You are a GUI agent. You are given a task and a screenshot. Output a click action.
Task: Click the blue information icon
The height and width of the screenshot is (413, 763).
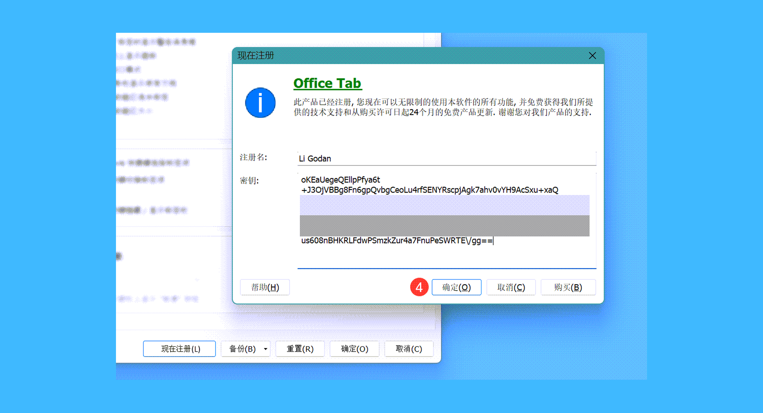tap(260, 103)
